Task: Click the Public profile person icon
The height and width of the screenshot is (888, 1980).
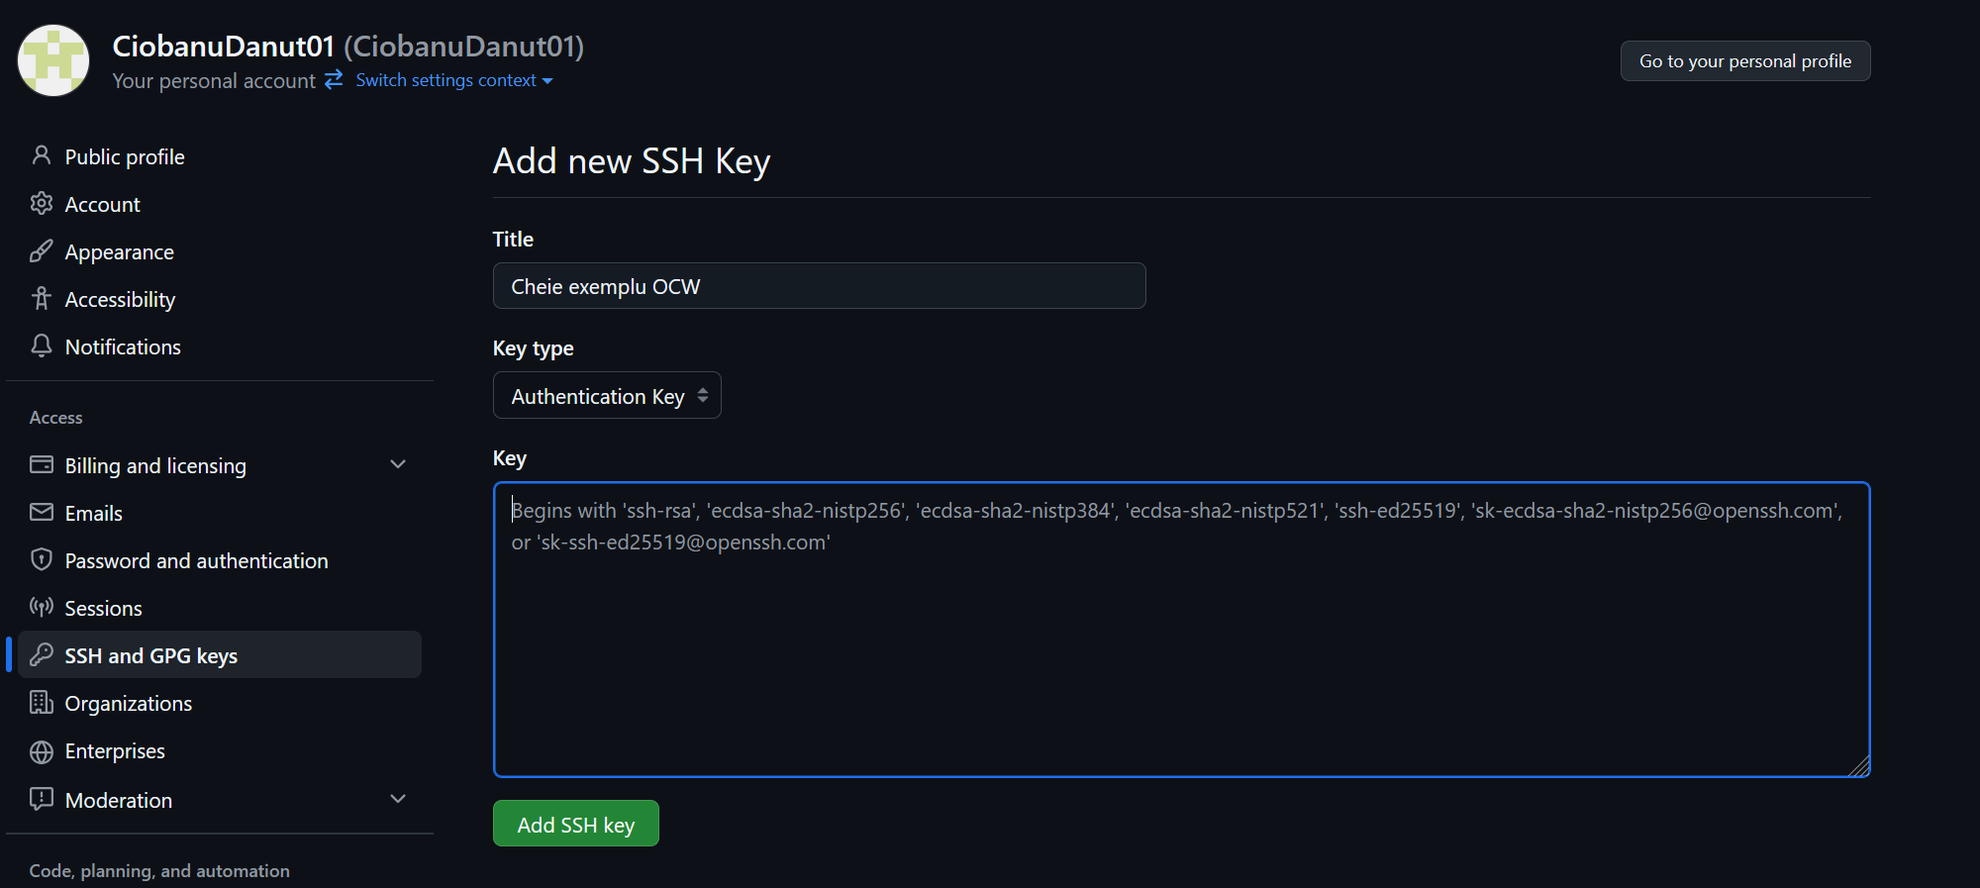Action: [42, 155]
